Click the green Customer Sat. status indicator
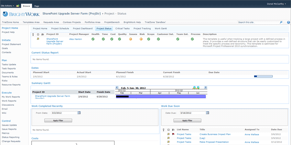This screenshot has height=145, width=291. 158,39
